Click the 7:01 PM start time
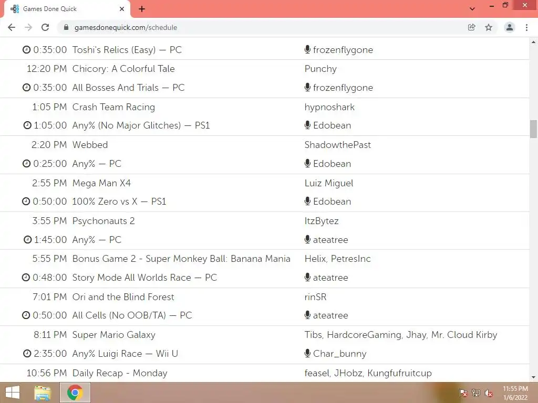538x403 pixels. (49, 297)
